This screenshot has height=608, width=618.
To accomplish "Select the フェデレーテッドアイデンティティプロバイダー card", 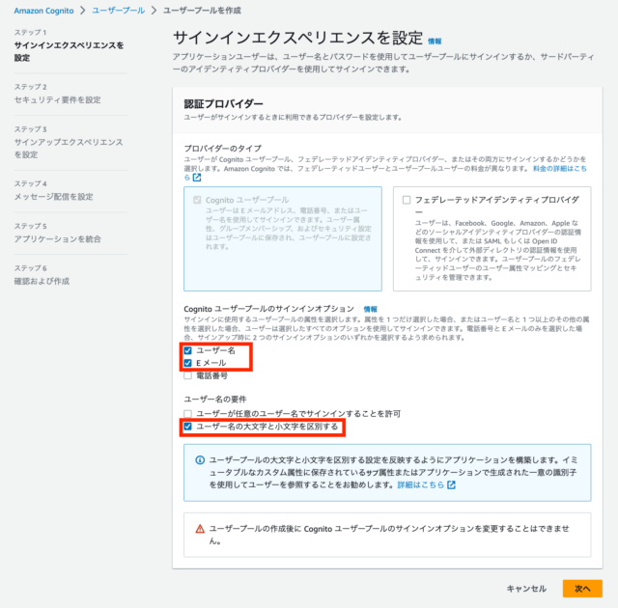I will click(492, 239).
